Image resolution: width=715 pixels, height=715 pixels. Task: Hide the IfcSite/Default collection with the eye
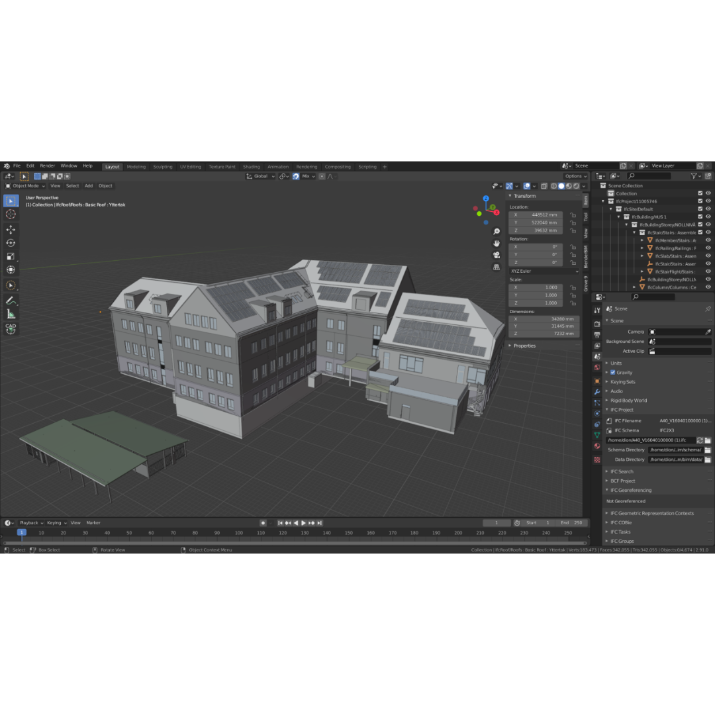pyautogui.click(x=708, y=209)
